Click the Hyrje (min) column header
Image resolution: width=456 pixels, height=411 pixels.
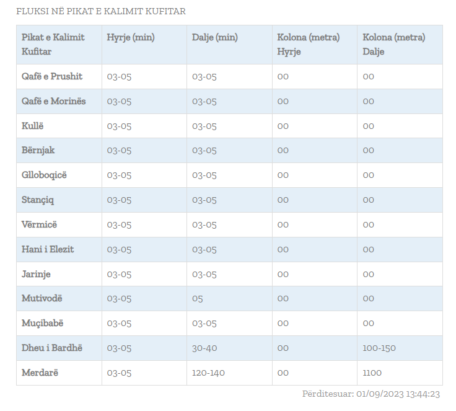pyautogui.click(x=131, y=38)
